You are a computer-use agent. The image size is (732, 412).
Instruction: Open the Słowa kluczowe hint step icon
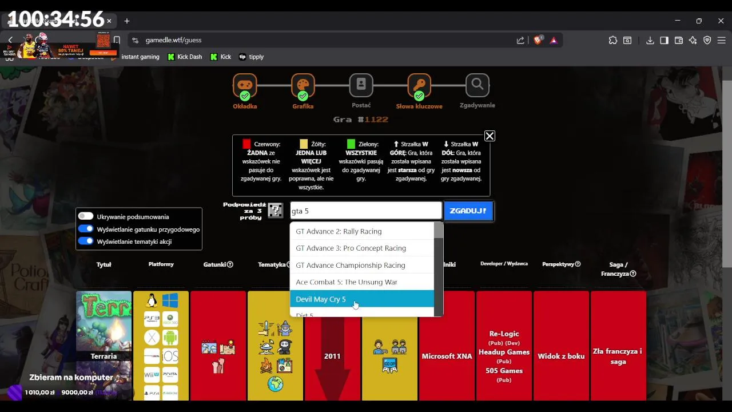coord(419,86)
